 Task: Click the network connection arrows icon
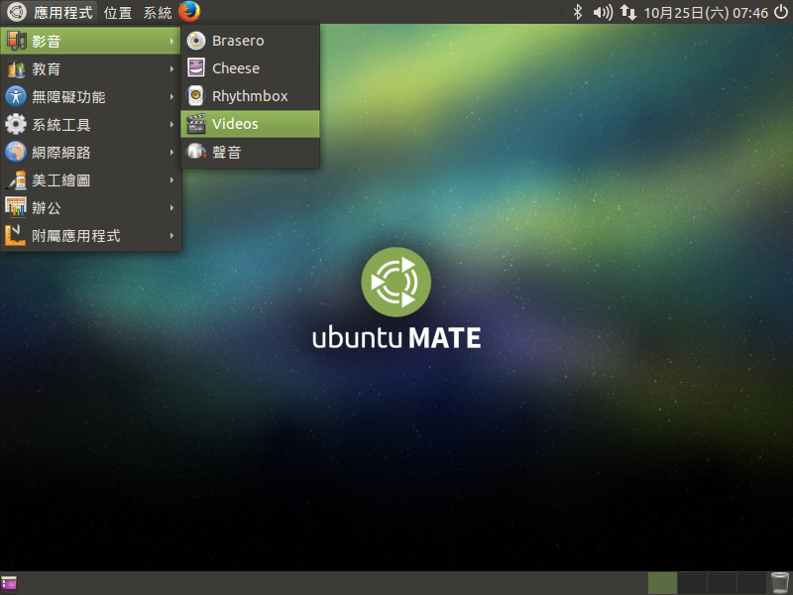(628, 12)
